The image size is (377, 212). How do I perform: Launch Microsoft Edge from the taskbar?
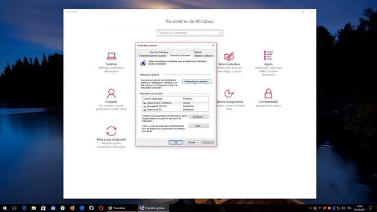pos(24,208)
